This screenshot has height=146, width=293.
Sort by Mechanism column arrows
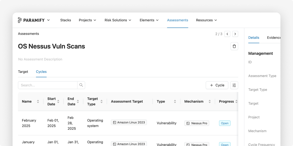[x=210, y=101]
